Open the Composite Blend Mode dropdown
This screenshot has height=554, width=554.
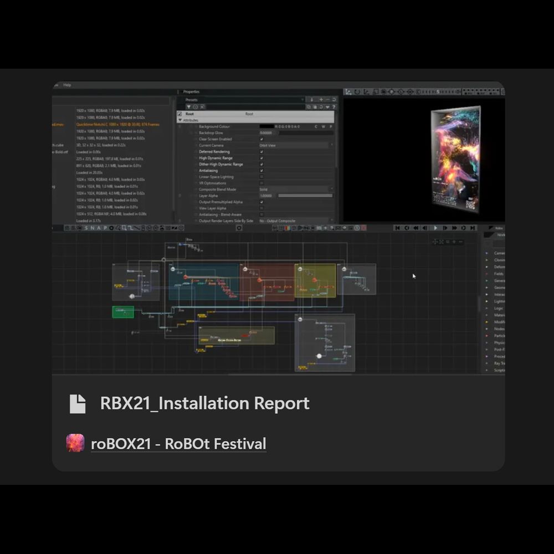[296, 189]
